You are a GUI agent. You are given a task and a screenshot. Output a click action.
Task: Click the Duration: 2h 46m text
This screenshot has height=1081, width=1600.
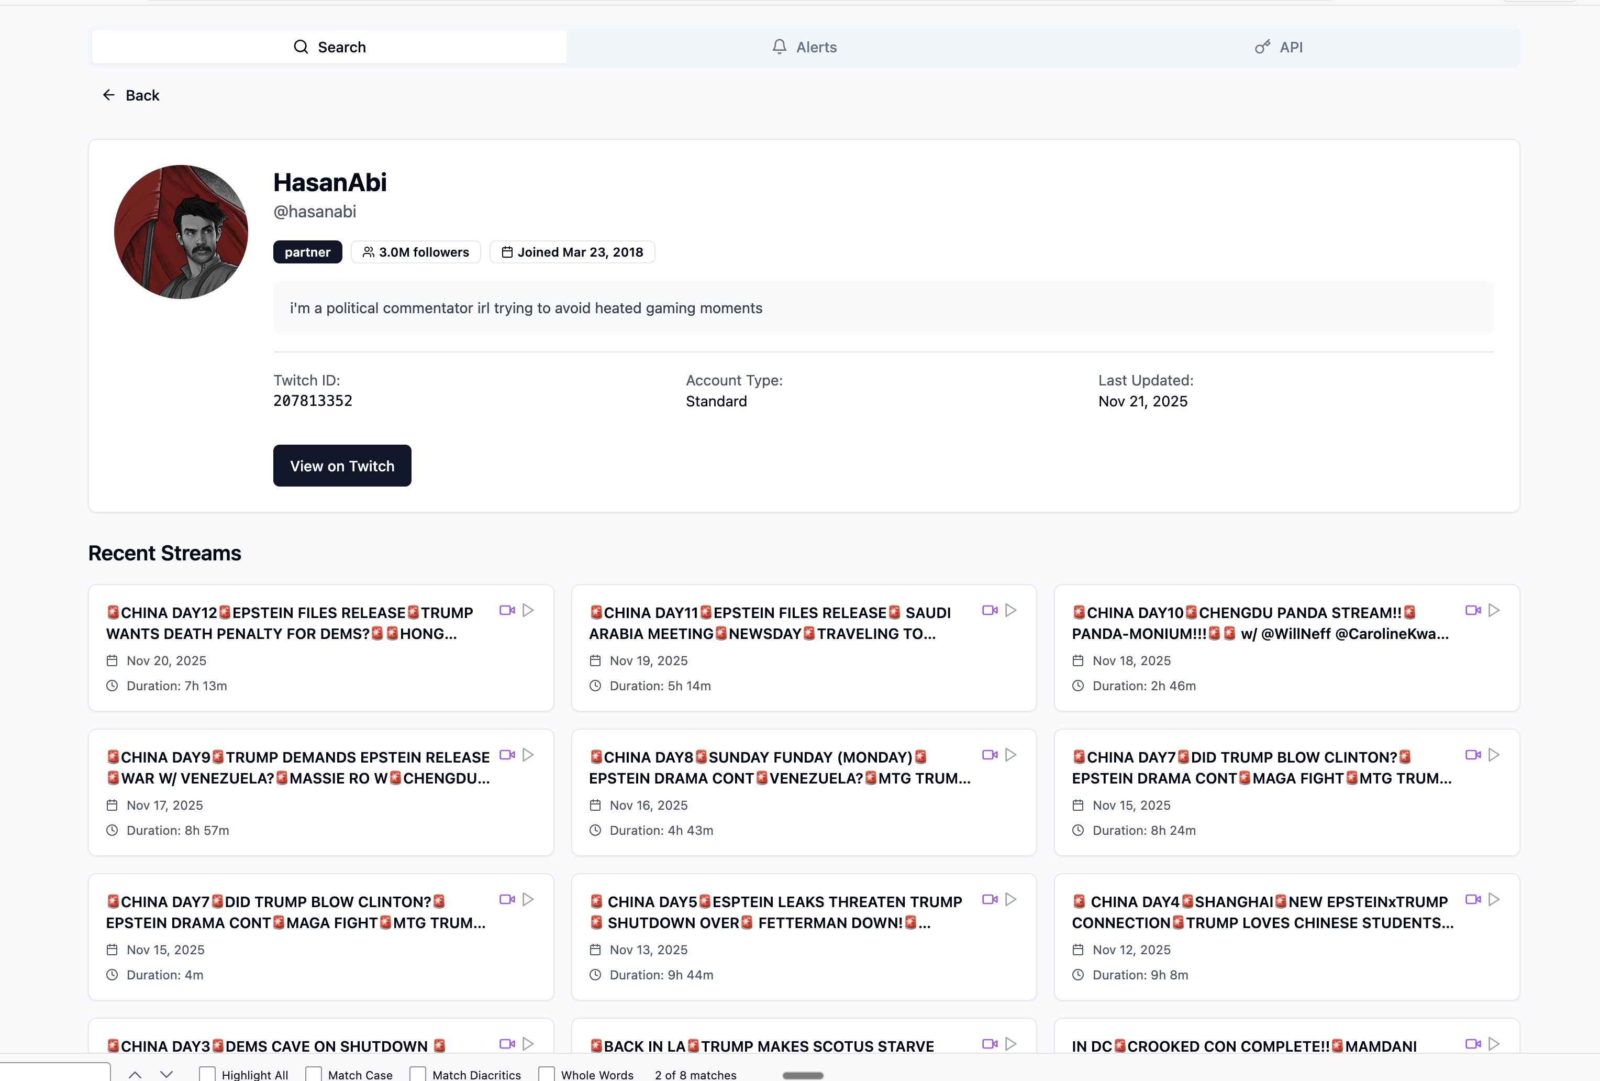click(x=1143, y=686)
